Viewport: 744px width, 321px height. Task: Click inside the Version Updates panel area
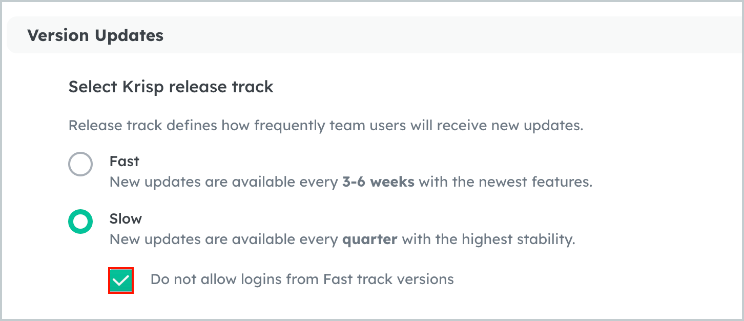(372, 179)
